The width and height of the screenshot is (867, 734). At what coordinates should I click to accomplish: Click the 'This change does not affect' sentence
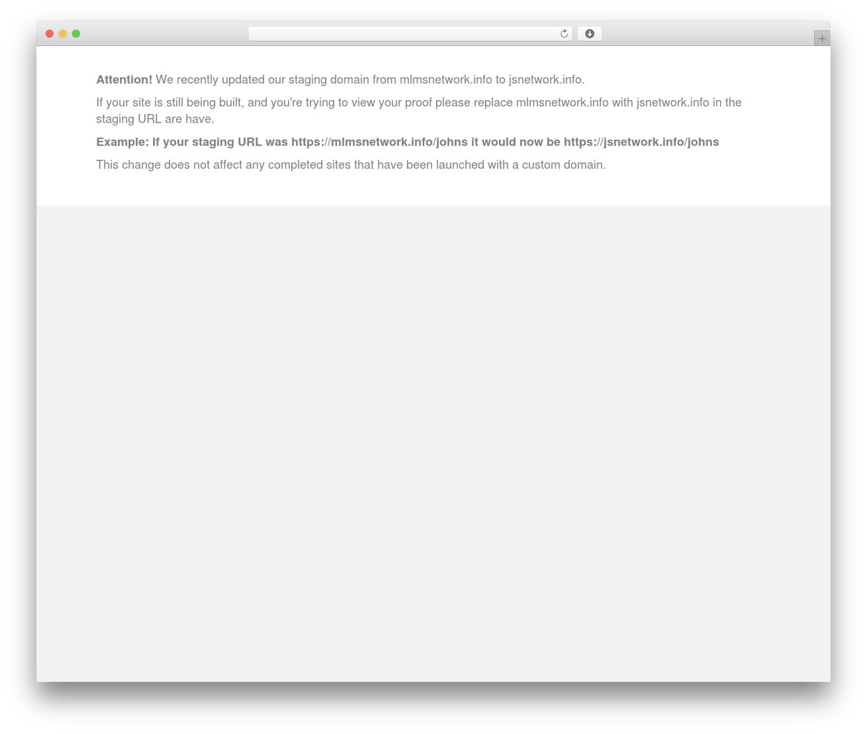point(351,165)
